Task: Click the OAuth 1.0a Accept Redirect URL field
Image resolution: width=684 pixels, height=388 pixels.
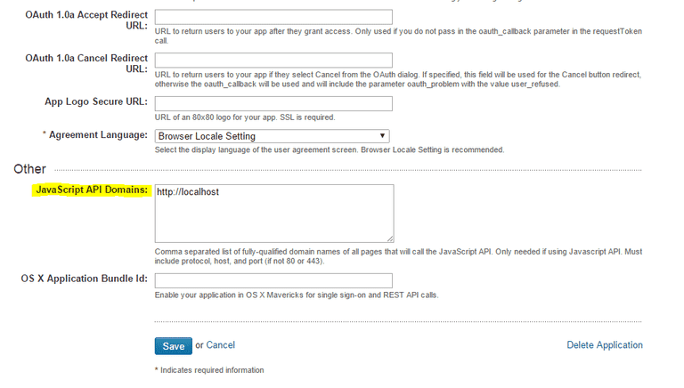Action: tap(273, 17)
